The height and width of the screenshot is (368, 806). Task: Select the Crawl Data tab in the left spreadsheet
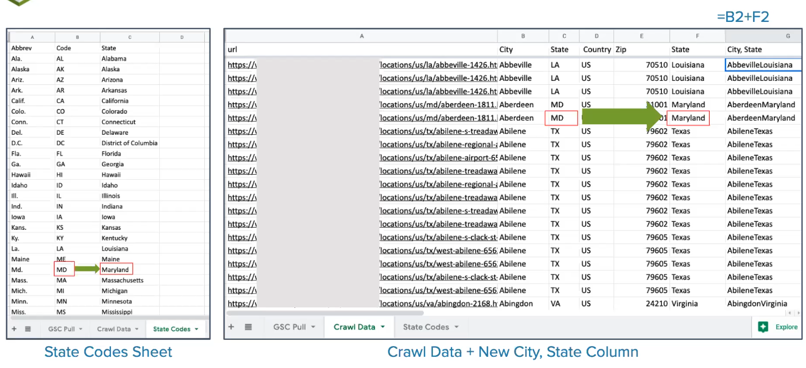(113, 329)
